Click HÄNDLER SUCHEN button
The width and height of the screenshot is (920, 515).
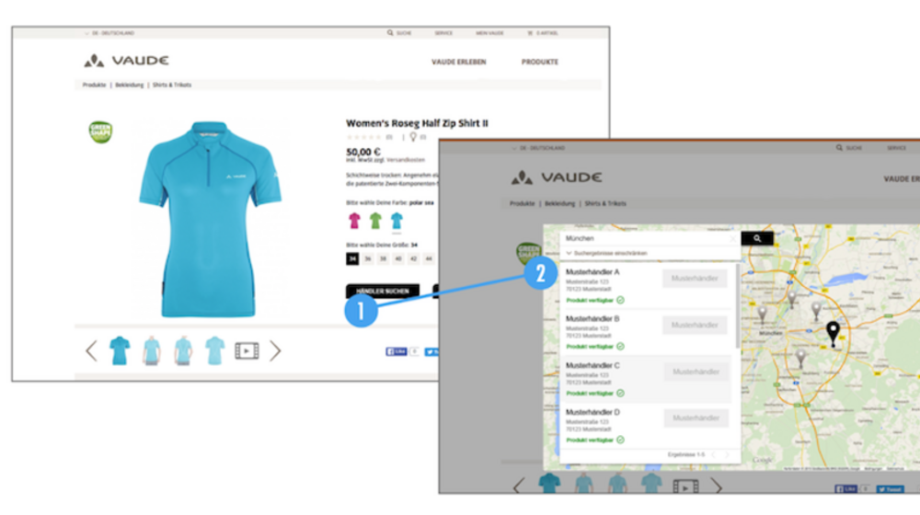(383, 291)
